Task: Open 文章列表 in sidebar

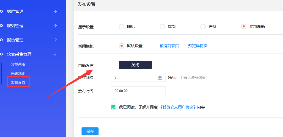Action: point(18,64)
